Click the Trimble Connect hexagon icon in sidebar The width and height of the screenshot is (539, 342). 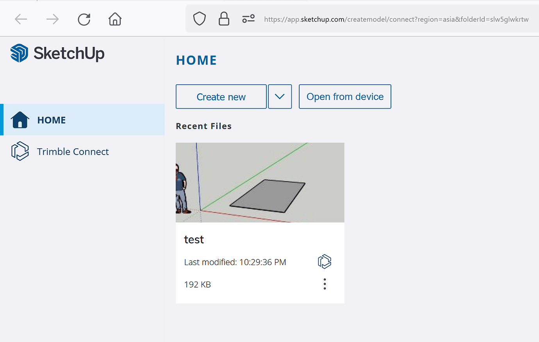(x=20, y=151)
